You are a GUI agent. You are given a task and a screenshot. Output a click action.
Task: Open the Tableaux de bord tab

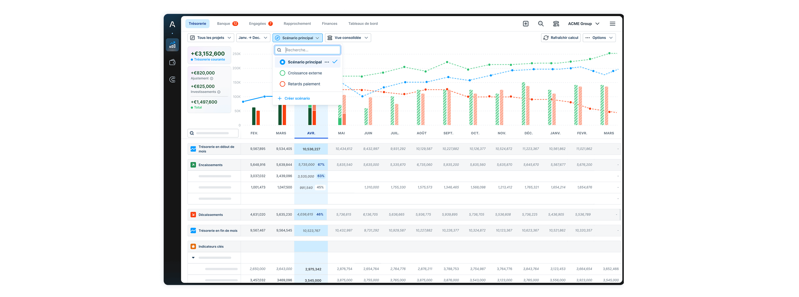363,23
